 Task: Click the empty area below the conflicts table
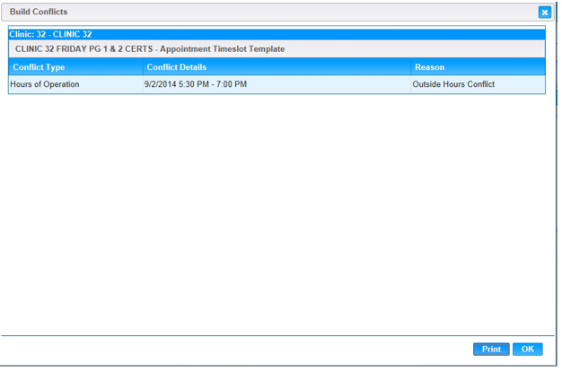[x=269, y=206]
